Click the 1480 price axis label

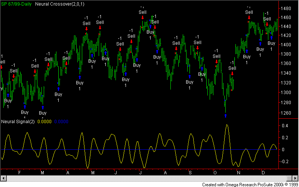[x=288, y=8]
